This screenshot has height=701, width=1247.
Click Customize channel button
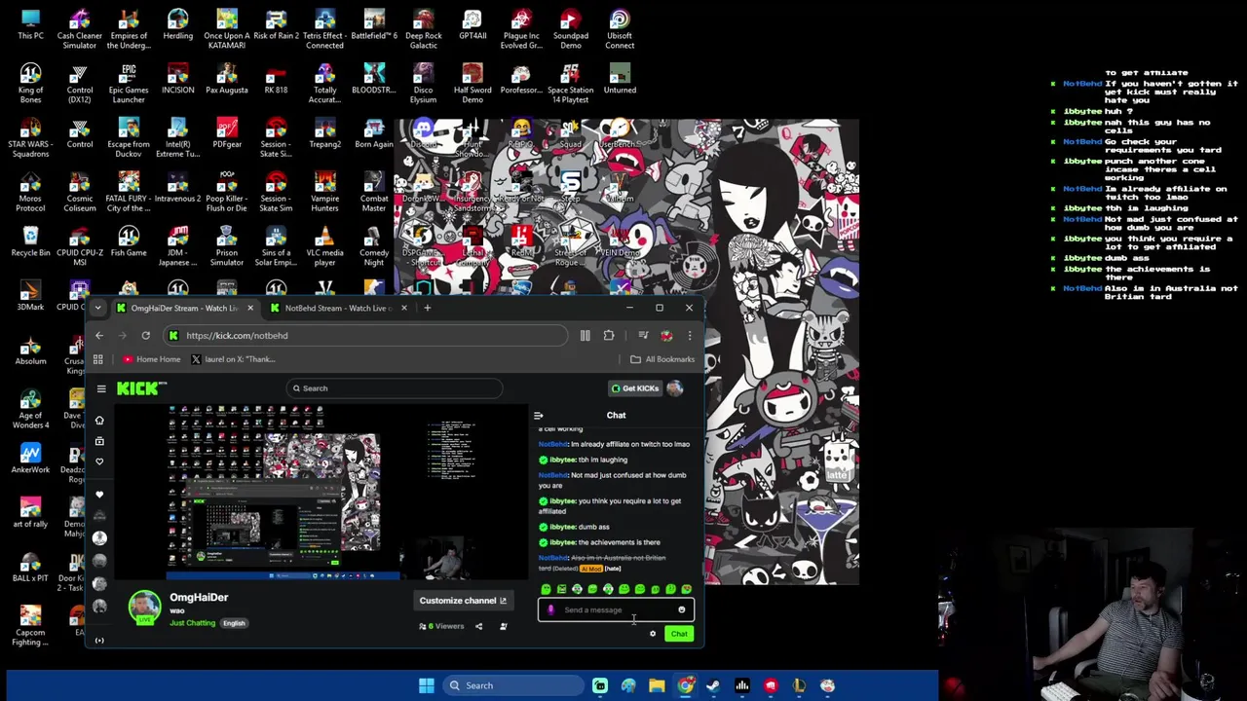click(462, 601)
